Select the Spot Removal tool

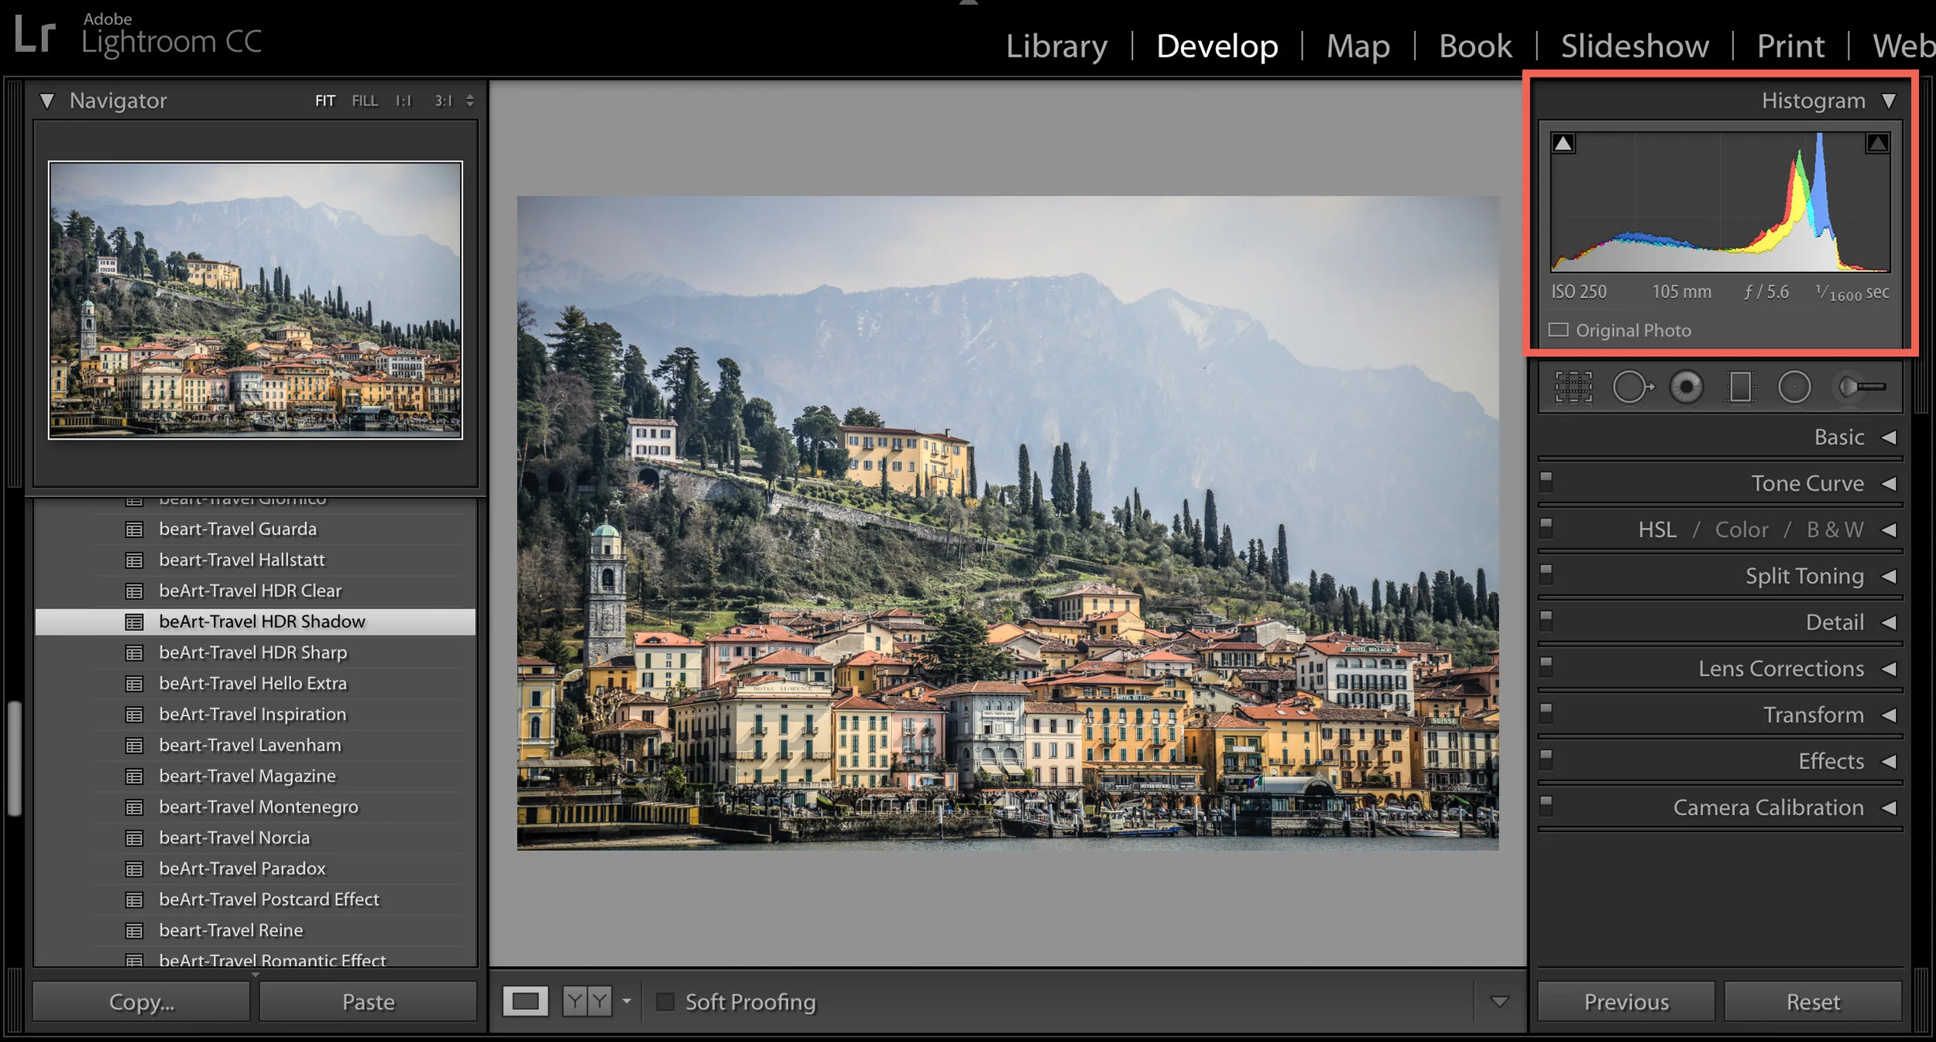1632,387
